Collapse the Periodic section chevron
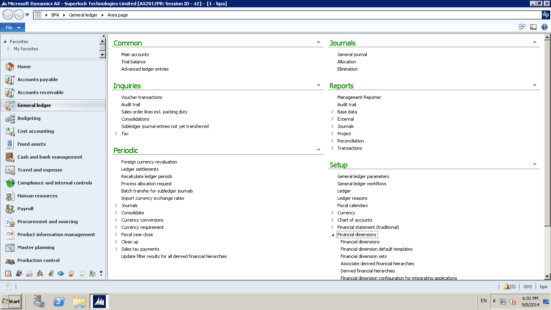The image size is (551, 310). [318, 150]
